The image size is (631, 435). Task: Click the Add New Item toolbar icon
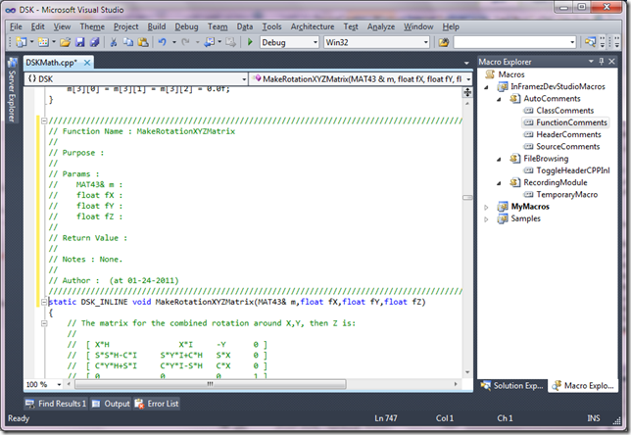click(x=43, y=42)
